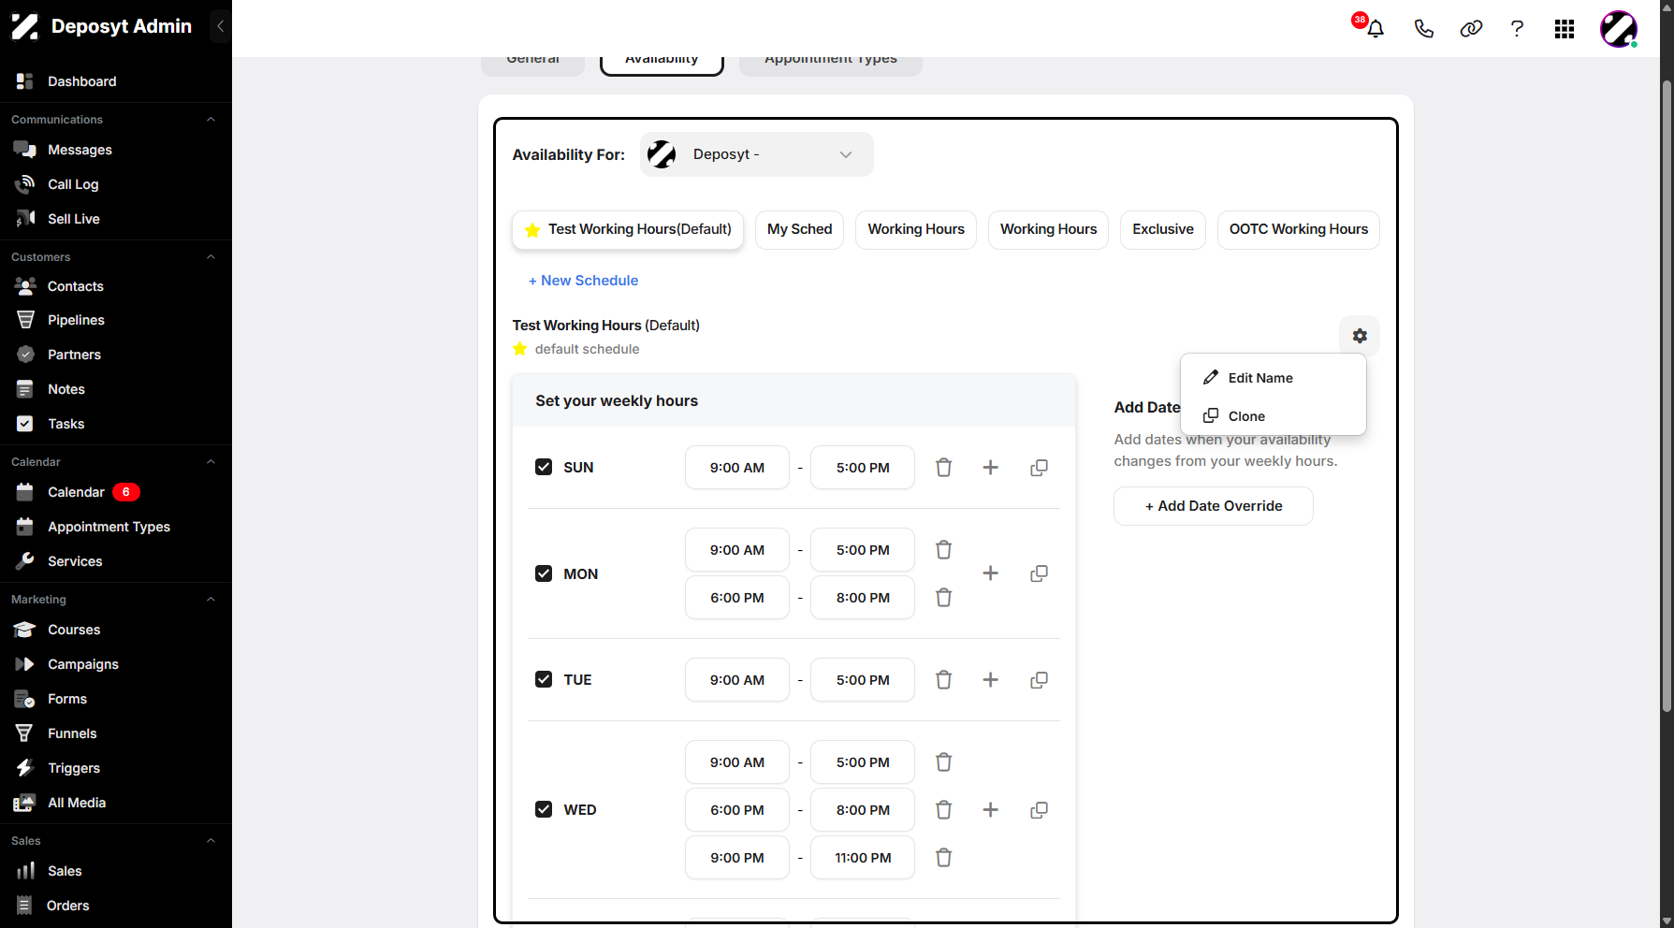Viewport: 1674px width, 928px height.
Task: Collapse the Customers sidebar section
Action: (211, 257)
